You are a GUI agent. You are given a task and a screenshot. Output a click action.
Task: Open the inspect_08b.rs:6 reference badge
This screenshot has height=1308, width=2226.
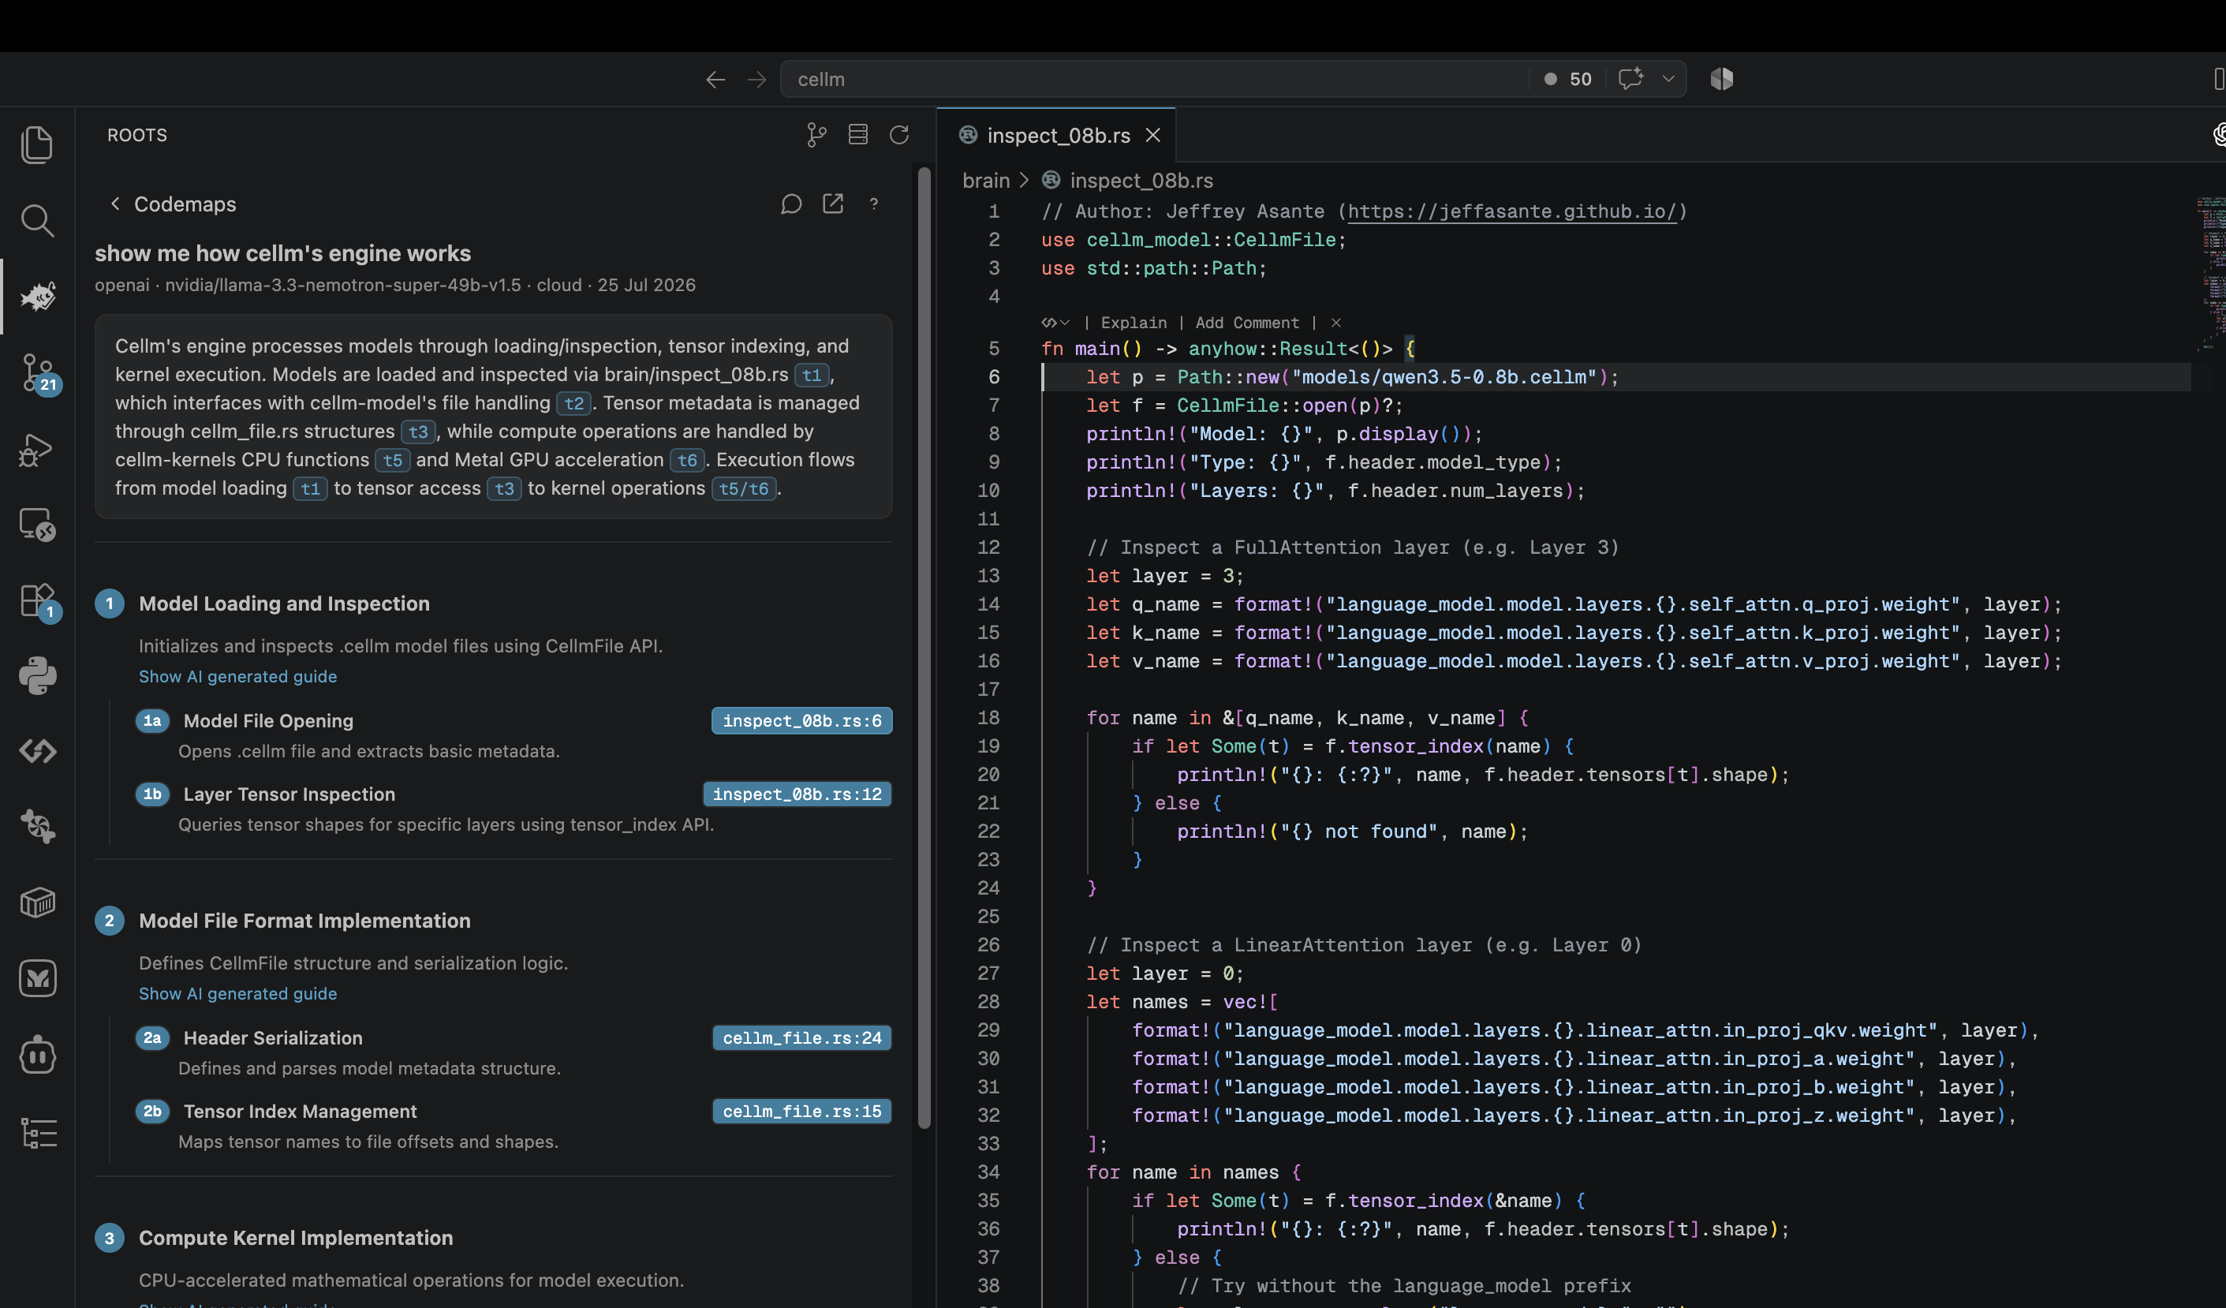pos(802,719)
